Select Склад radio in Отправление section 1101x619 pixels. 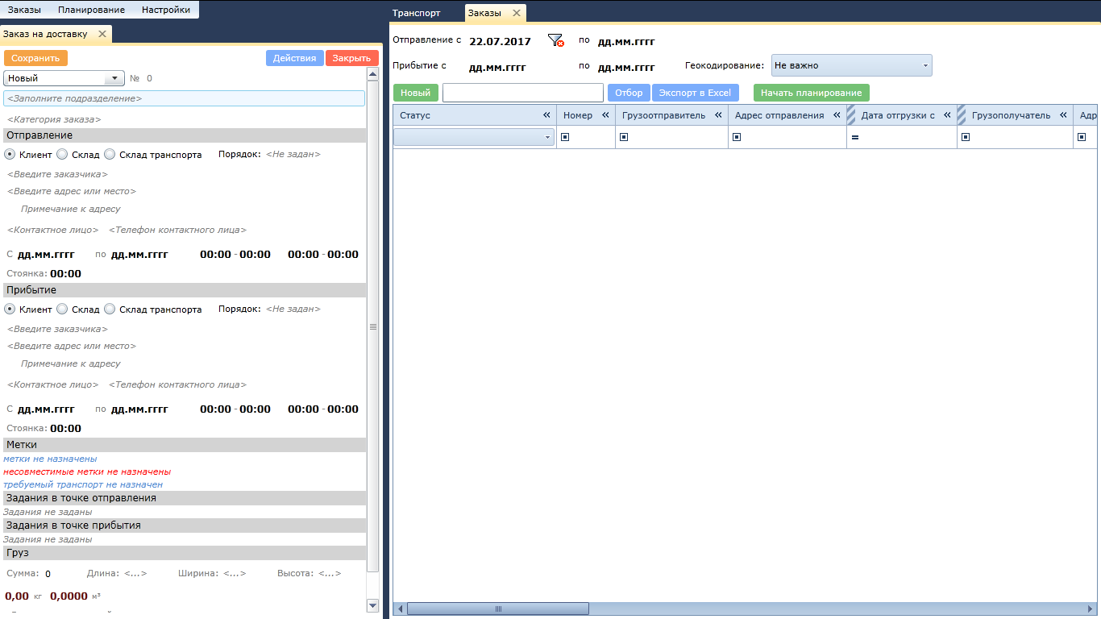click(62, 154)
